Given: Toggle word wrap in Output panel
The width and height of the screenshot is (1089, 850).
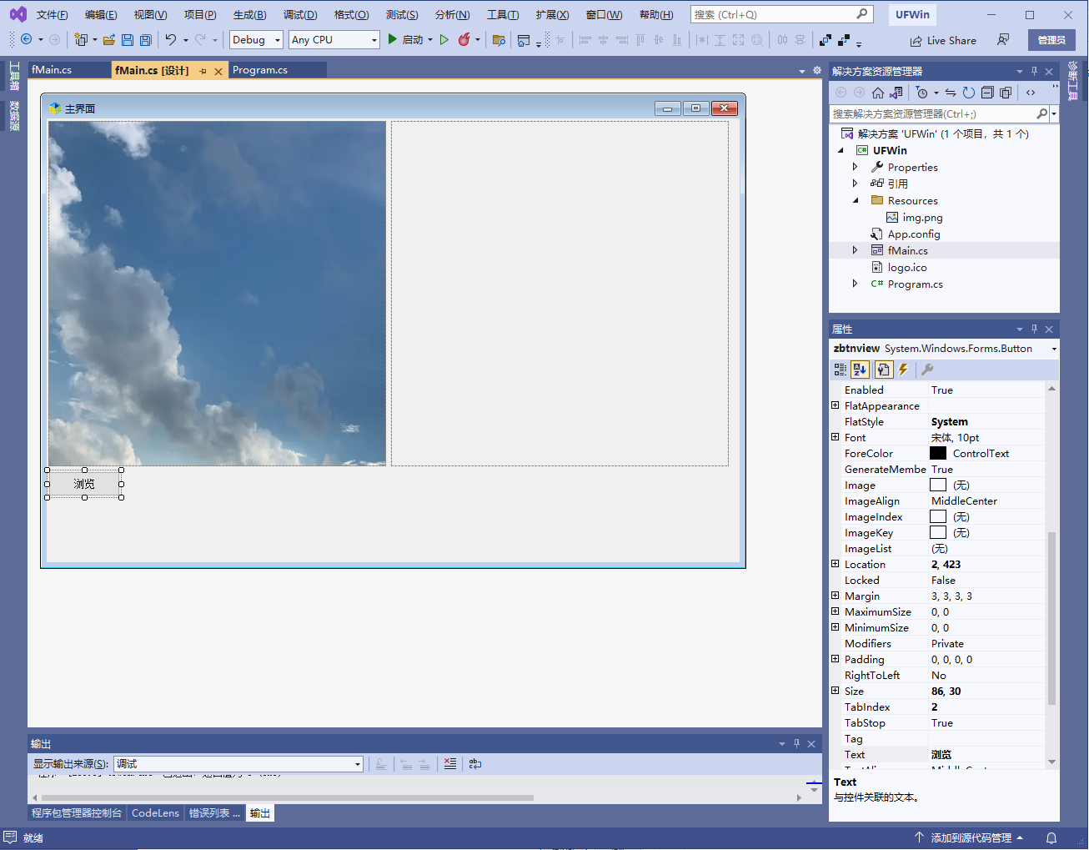Looking at the screenshot, I should (475, 763).
